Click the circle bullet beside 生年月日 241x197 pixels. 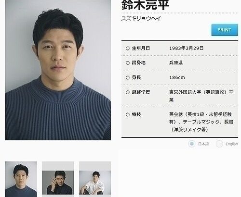(x=128, y=49)
